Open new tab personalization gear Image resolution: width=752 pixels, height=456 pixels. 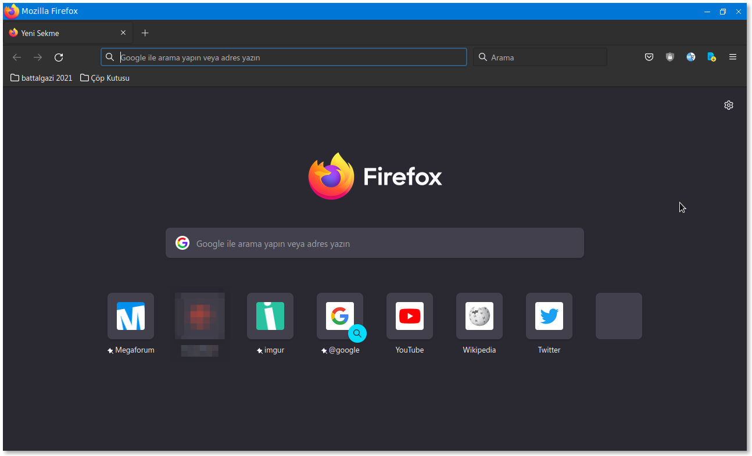[729, 105]
